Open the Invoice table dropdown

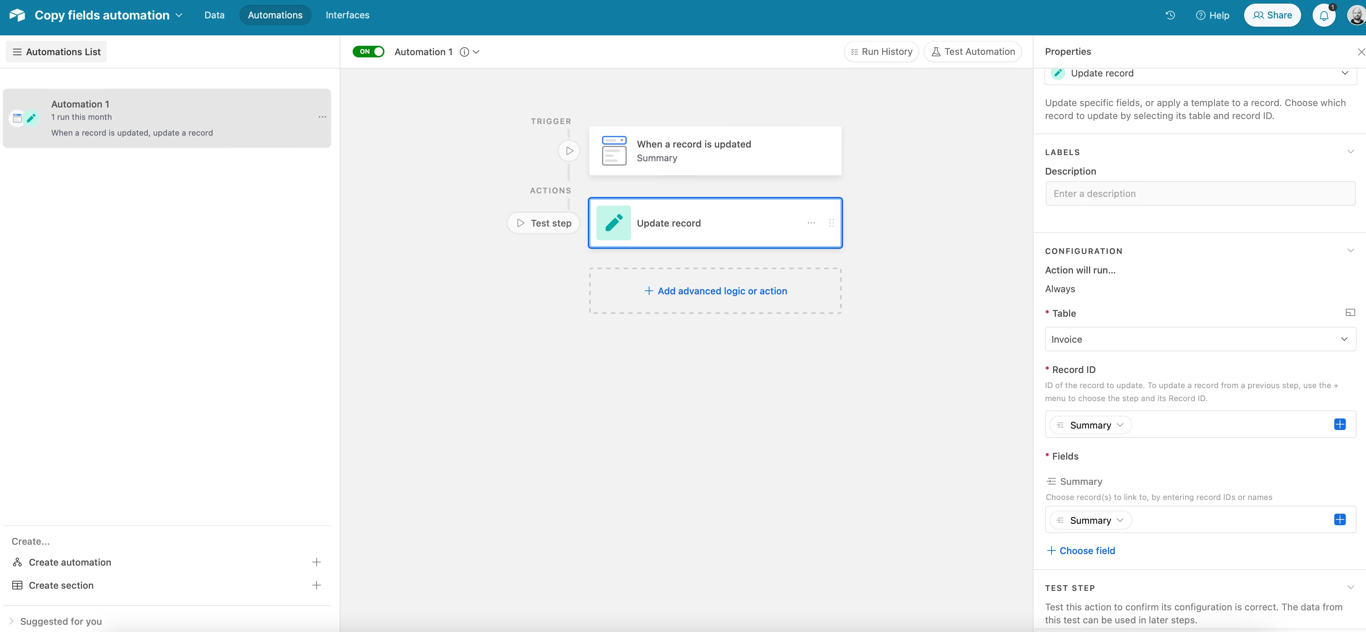click(1200, 339)
